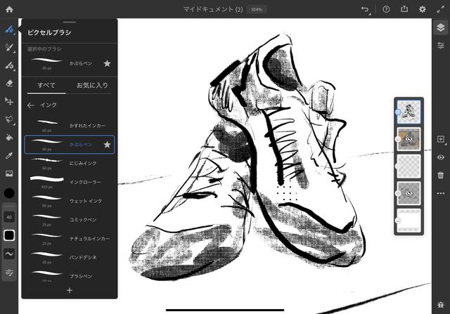
Task: Toggle favorite star in brush list
Action: (x=107, y=144)
